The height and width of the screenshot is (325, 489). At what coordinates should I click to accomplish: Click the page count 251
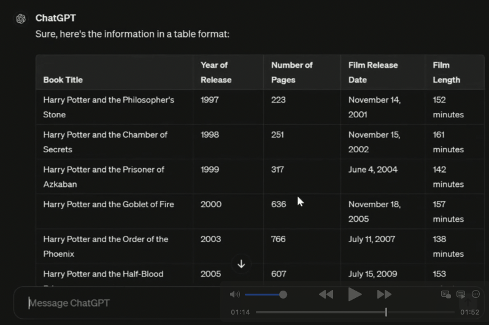point(277,135)
